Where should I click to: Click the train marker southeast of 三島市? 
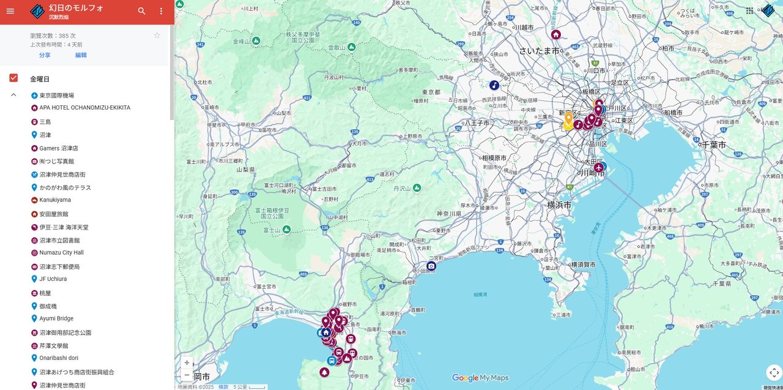tap(351, 339)
